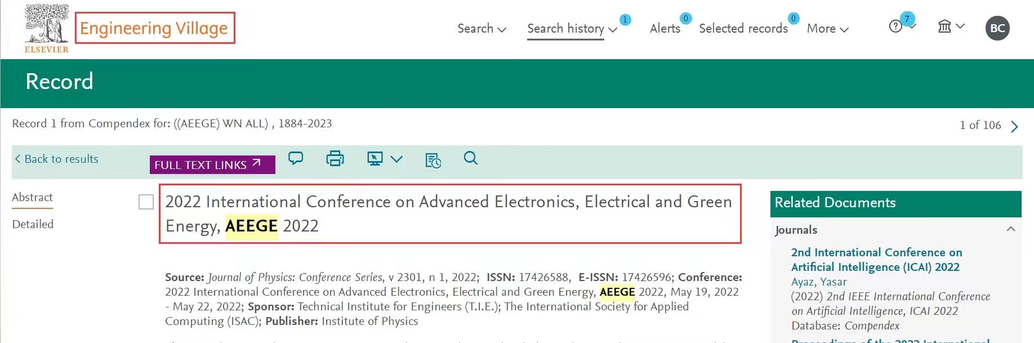The width and height of the screenshot is (1034, 343).
Task: Click the author Ayaz, Yasar link
Action: tap(819, 282)
